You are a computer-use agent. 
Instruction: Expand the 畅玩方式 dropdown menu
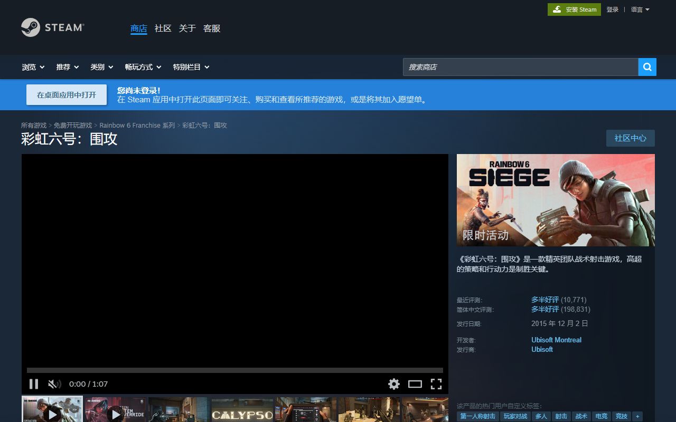[143, 67]
